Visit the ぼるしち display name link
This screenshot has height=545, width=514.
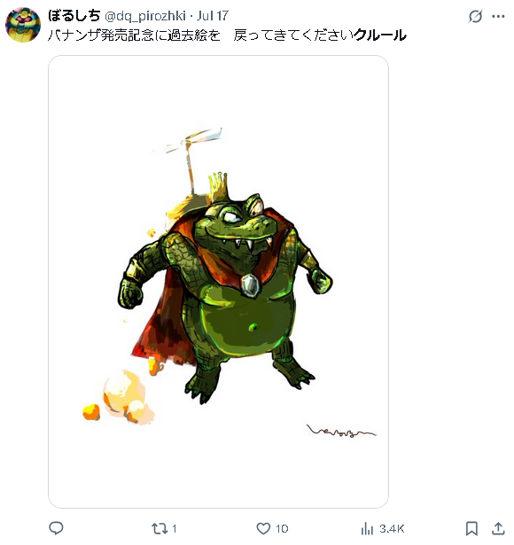tap(74, 16)
